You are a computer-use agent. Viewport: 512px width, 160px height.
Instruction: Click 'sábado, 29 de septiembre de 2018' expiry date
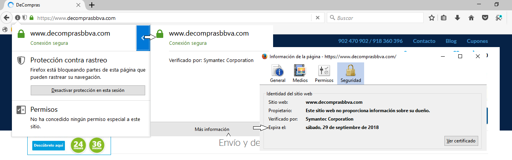click(x=342, y=127)
